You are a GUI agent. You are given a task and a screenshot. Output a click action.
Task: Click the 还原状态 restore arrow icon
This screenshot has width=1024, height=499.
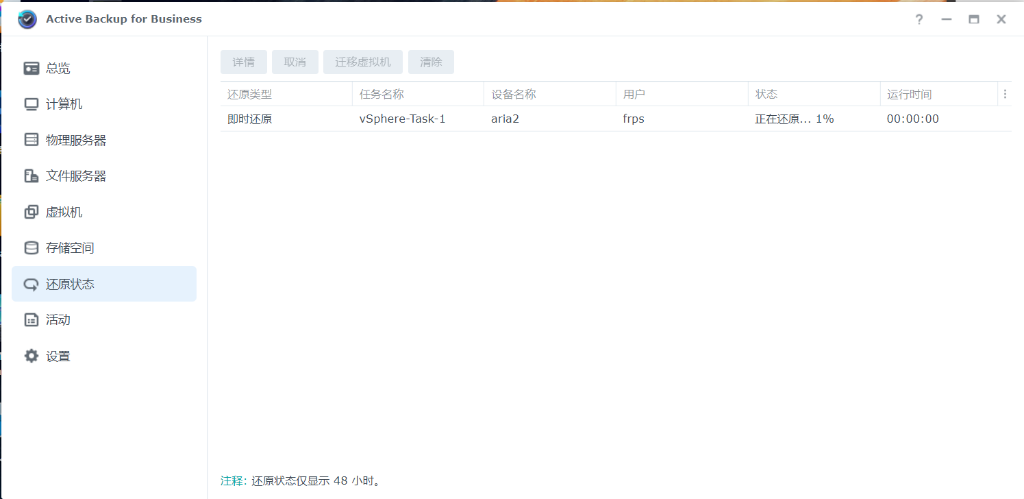pos(32,284)
